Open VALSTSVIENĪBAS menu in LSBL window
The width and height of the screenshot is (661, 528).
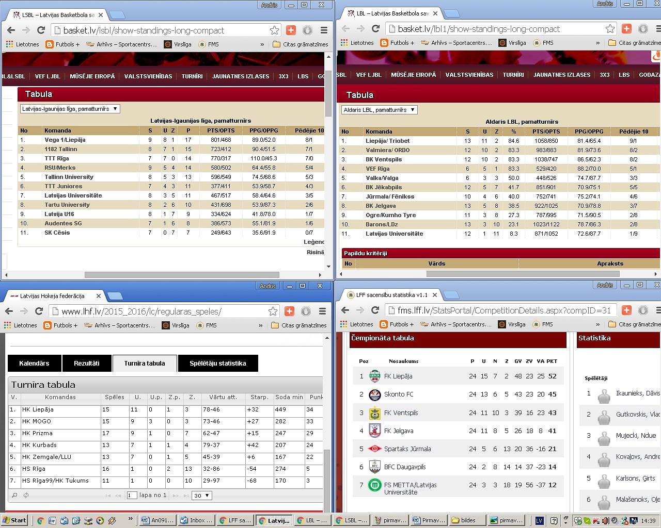(x=148, y=76)
